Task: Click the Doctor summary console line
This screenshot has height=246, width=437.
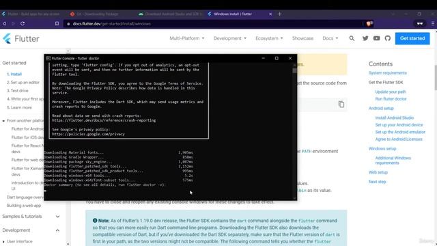Action: point(104,184)
